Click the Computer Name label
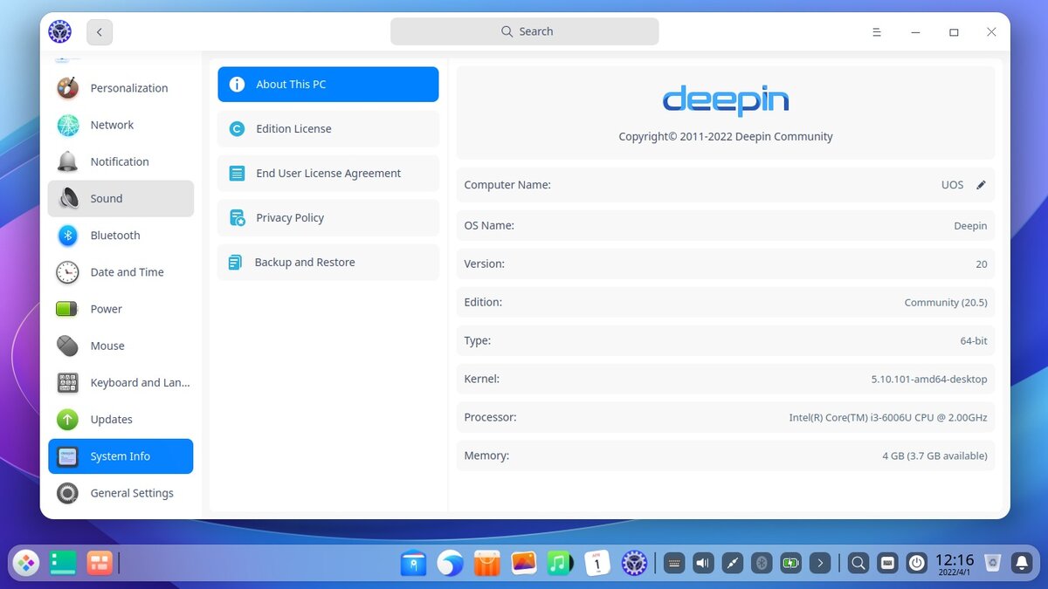This screenshot has height=589, width=1048. 507,185
